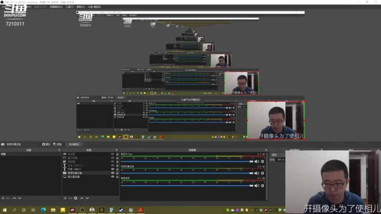The height and width of the screenshot is (214, 381).
Task: Lock the 文本 (GDI+) source
Action: [x=117, y=169]
